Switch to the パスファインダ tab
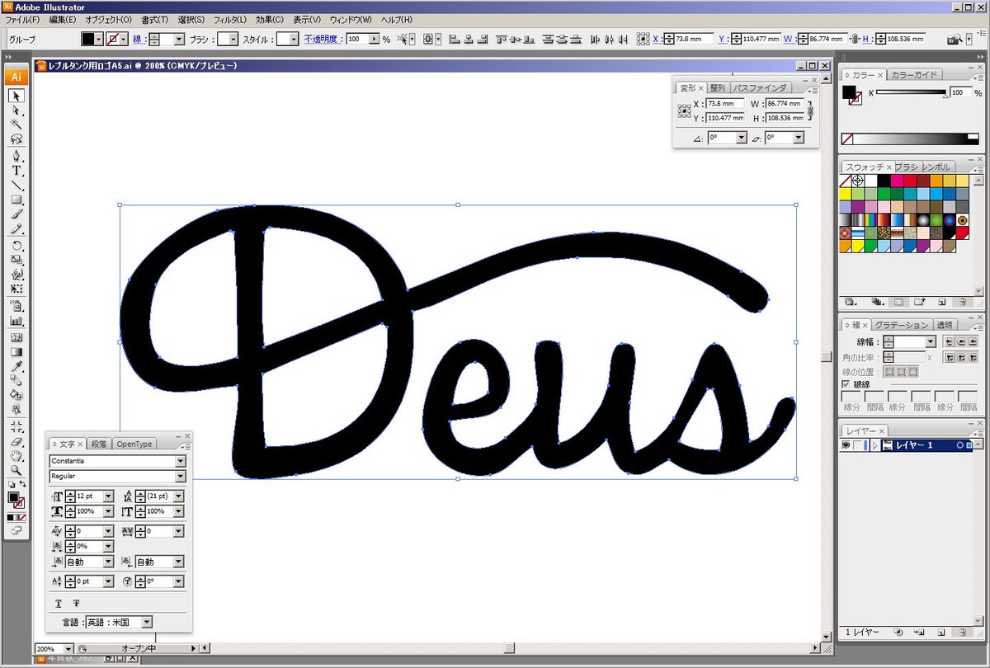990x668 pixels. coord(761,87)
